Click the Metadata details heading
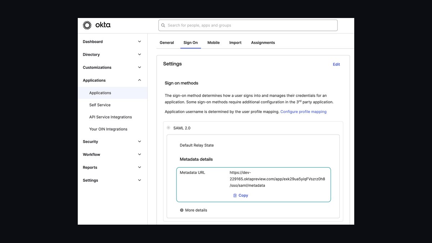432x243 pixels. click(196, 159)
